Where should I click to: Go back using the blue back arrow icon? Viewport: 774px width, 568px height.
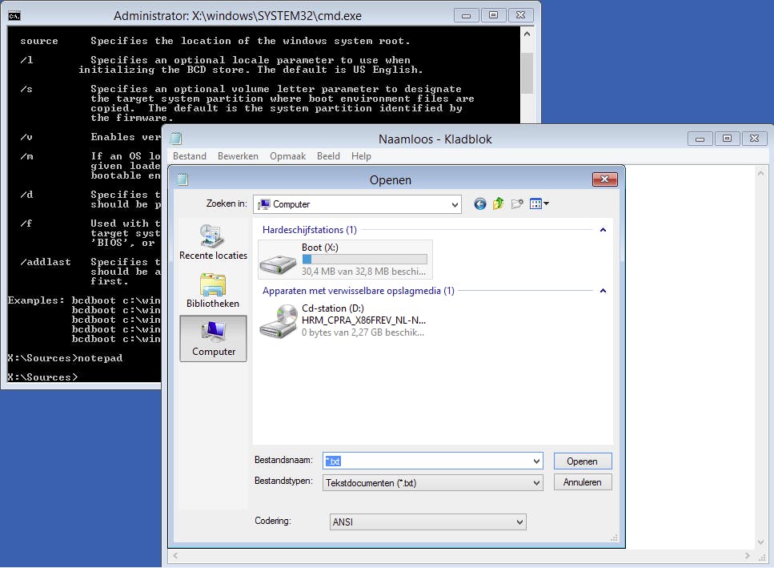[x=479, y=203]
